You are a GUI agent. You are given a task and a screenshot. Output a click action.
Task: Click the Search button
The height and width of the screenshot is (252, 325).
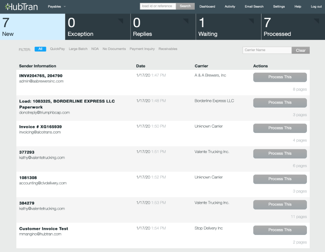185,6
